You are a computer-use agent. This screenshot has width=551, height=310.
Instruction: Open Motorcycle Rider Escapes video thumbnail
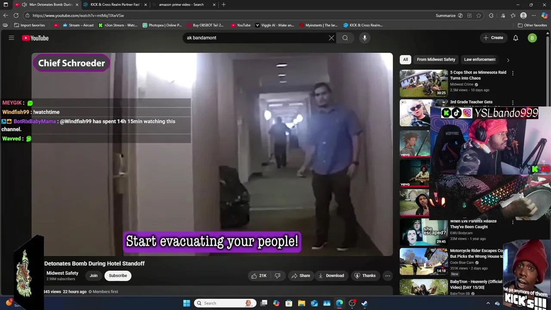pyautogui.click(x=424, y=261)
